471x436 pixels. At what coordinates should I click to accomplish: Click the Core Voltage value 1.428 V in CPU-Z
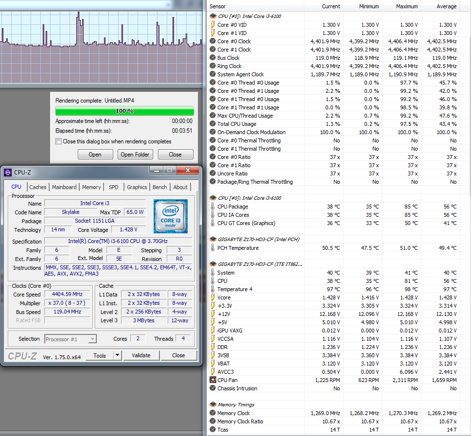(x=128, y=229)
